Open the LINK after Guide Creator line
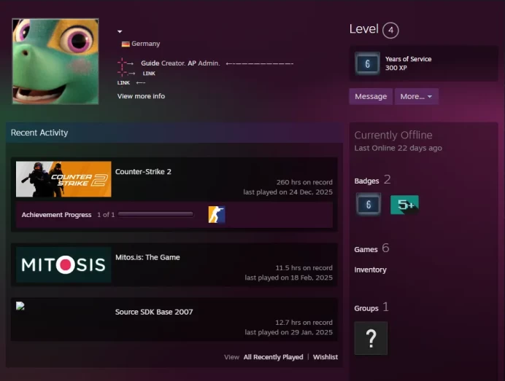Image resolution: width=505 pixels, height=381 pixels. (149, 74)
